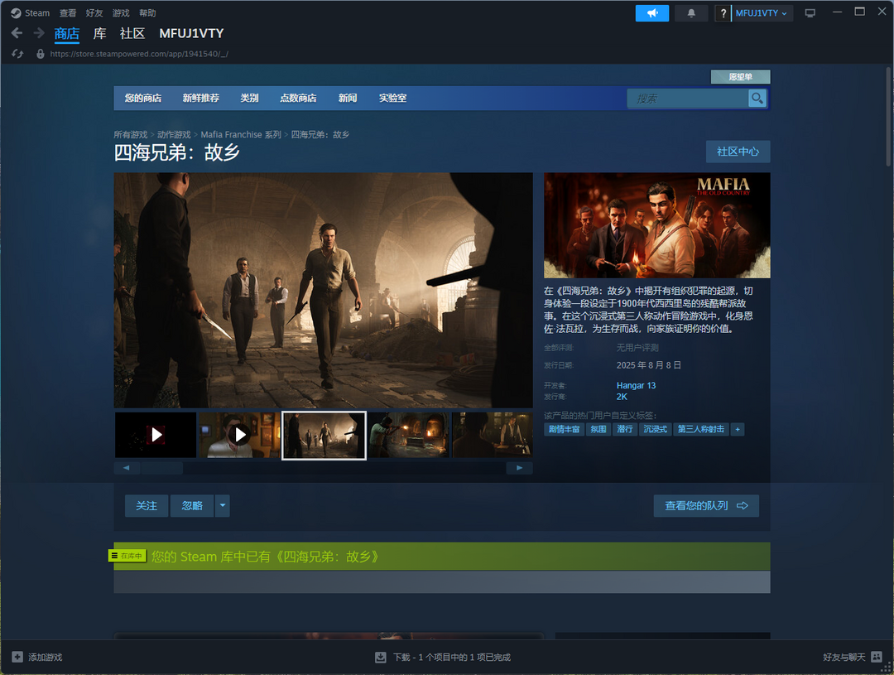Open the MFUJ1VTY account dropdown

(762, 13)
